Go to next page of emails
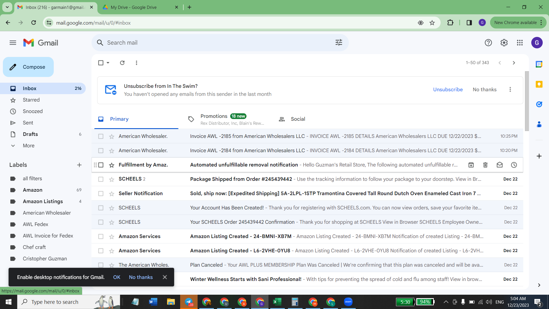The width and height of the screenshot is (549, 309). tap(514, 63)
